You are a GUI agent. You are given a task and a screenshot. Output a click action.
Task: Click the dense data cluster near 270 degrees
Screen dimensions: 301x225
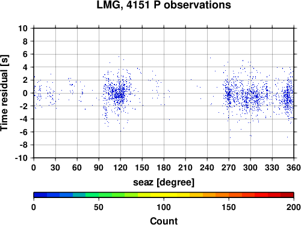229,95
